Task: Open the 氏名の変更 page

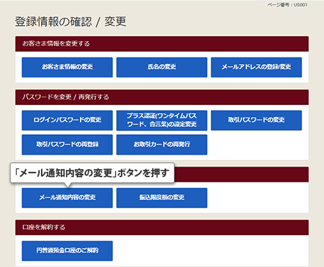Action: pyautogui.click(x=162, y=67)
